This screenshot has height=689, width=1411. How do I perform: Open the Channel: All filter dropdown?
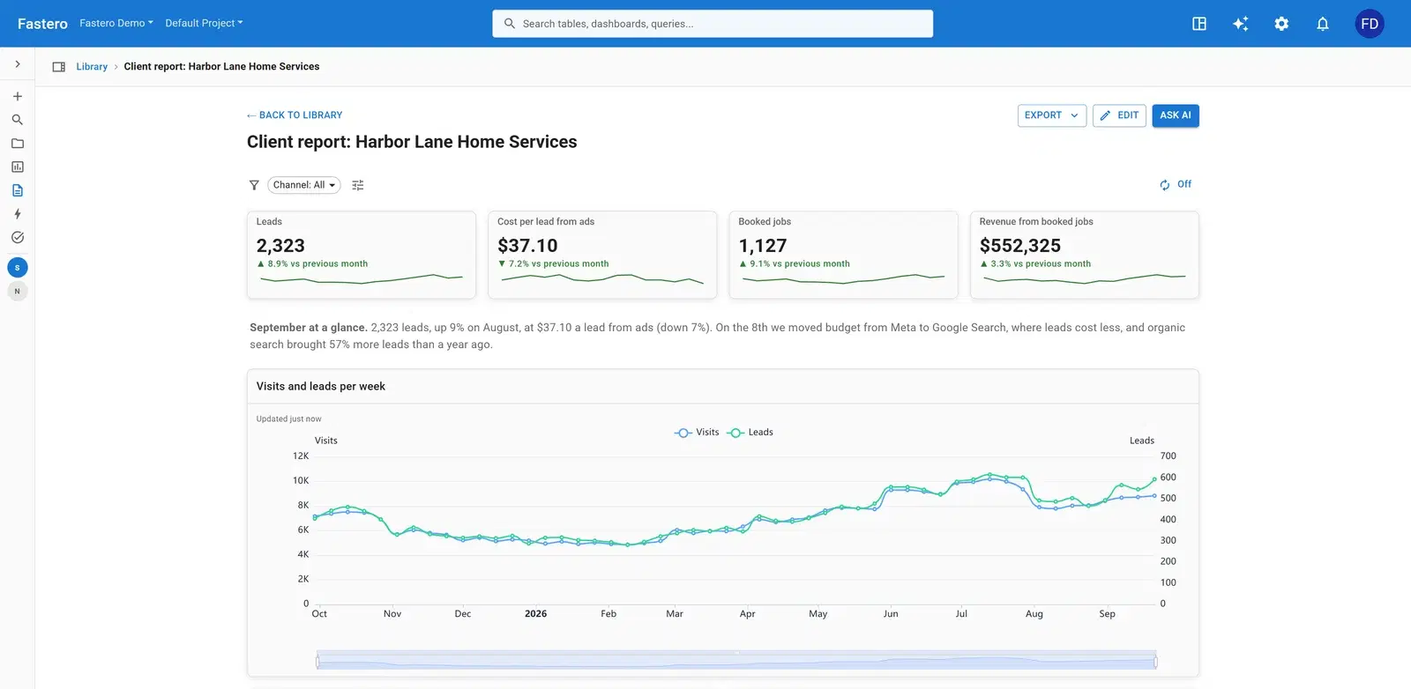304,185
